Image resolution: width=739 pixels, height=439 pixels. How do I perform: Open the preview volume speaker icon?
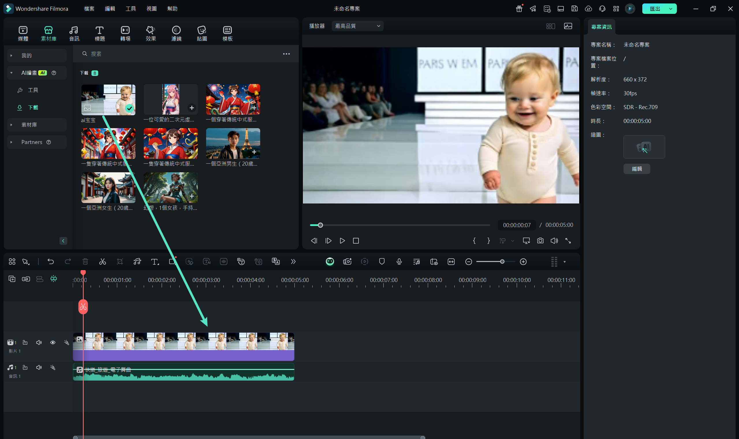click(x=554, y=241)
